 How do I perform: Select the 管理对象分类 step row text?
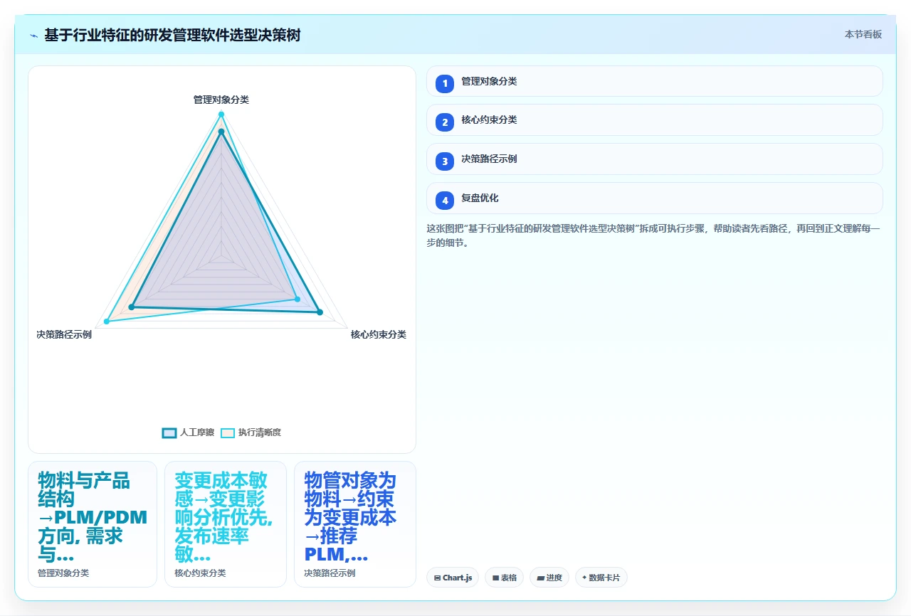pos(489,81)
